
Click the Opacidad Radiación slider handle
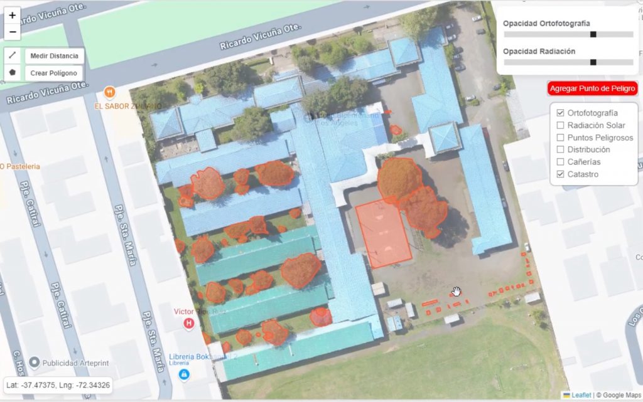tap(593, 62)
